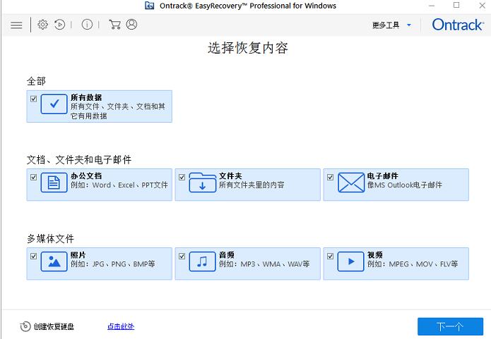Click the MP3、WMA、WAV等 description
The width and height of the screenshot is (491, 339).
coord(264,264)
